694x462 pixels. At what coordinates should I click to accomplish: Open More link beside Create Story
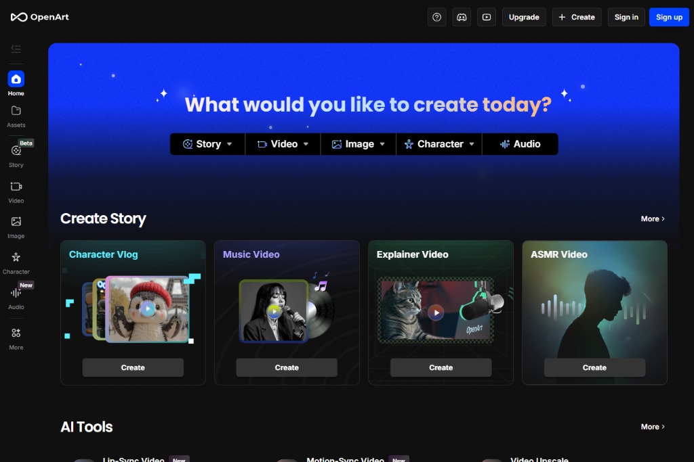pyautogui.click(x=653, y=218)
